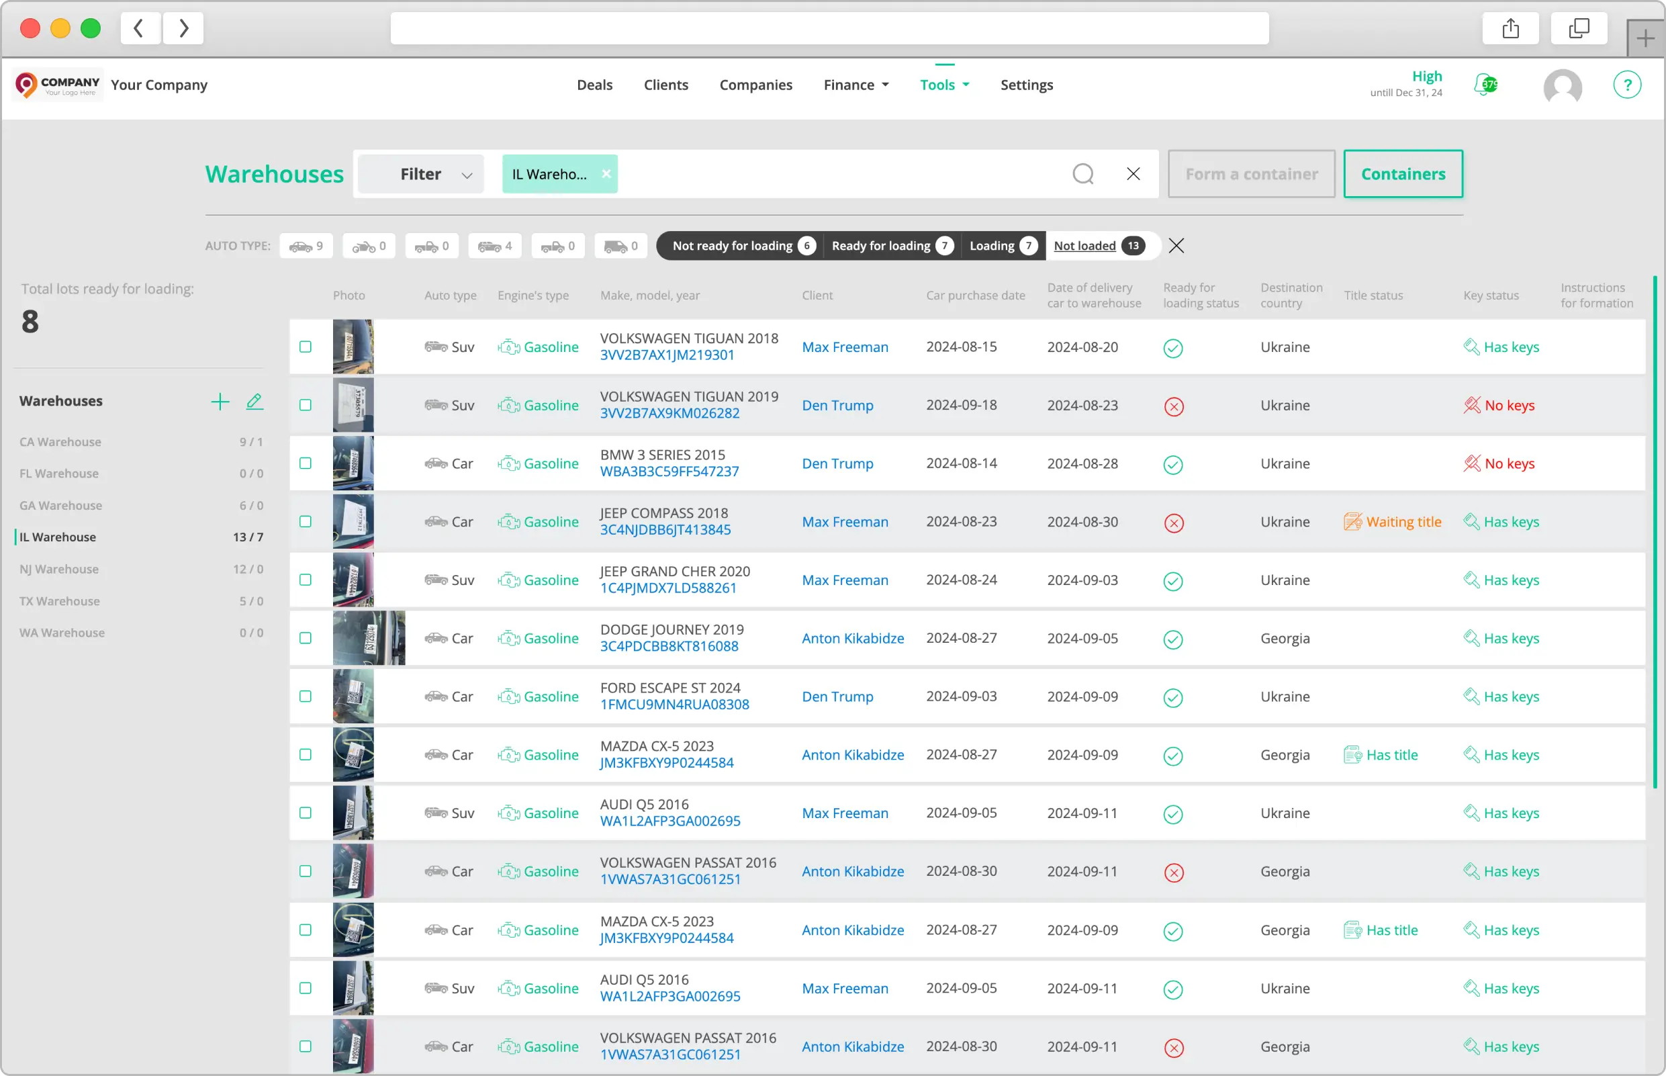
Task: Click the Form a container button
Action: tap(1251, 174)
